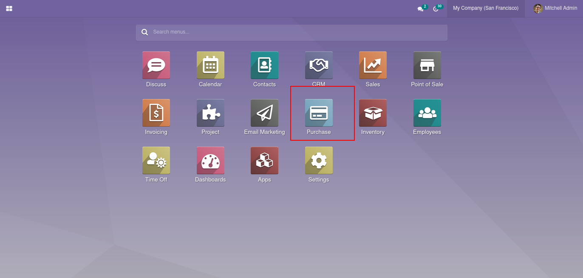Launch the Employees app
Viewport: 583px width, 278px height.
(427, 113)
